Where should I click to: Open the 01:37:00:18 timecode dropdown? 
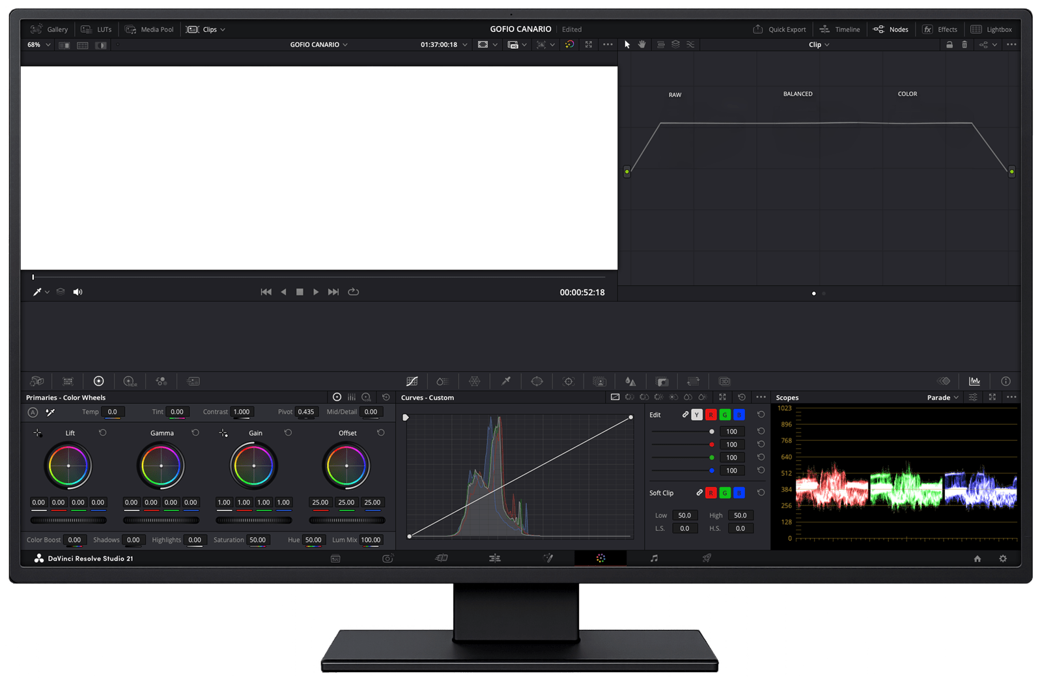444,45
